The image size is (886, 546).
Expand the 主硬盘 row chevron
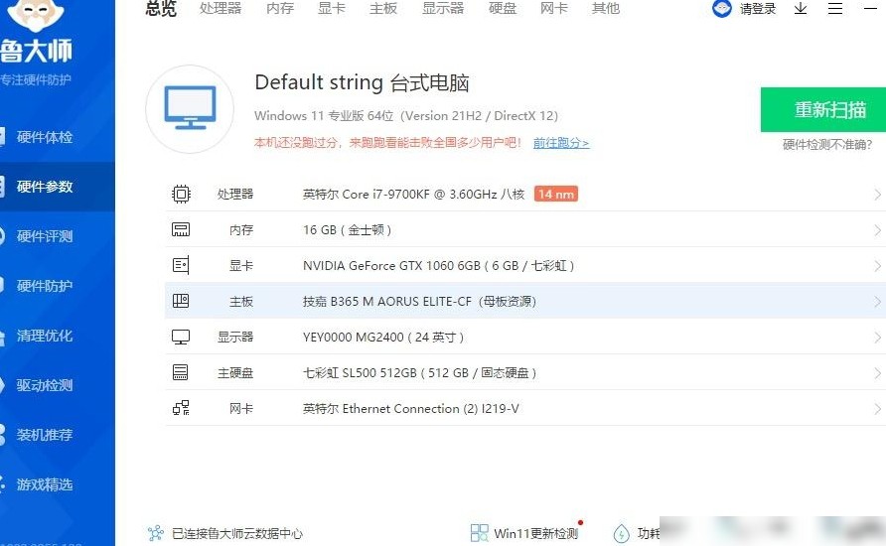point(877,373)
